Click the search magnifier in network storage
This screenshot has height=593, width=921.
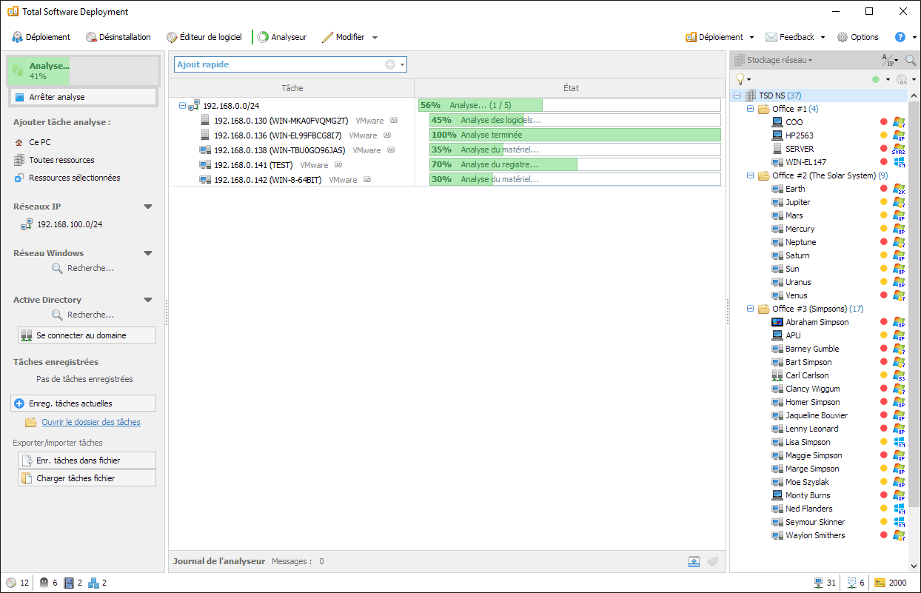911,60
